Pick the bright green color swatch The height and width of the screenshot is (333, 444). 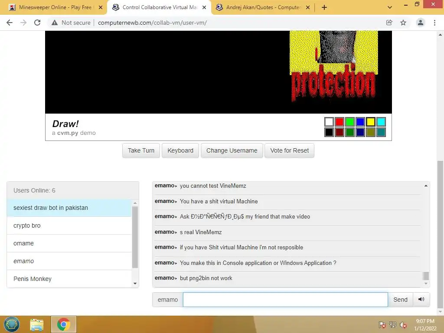point(350,122)
